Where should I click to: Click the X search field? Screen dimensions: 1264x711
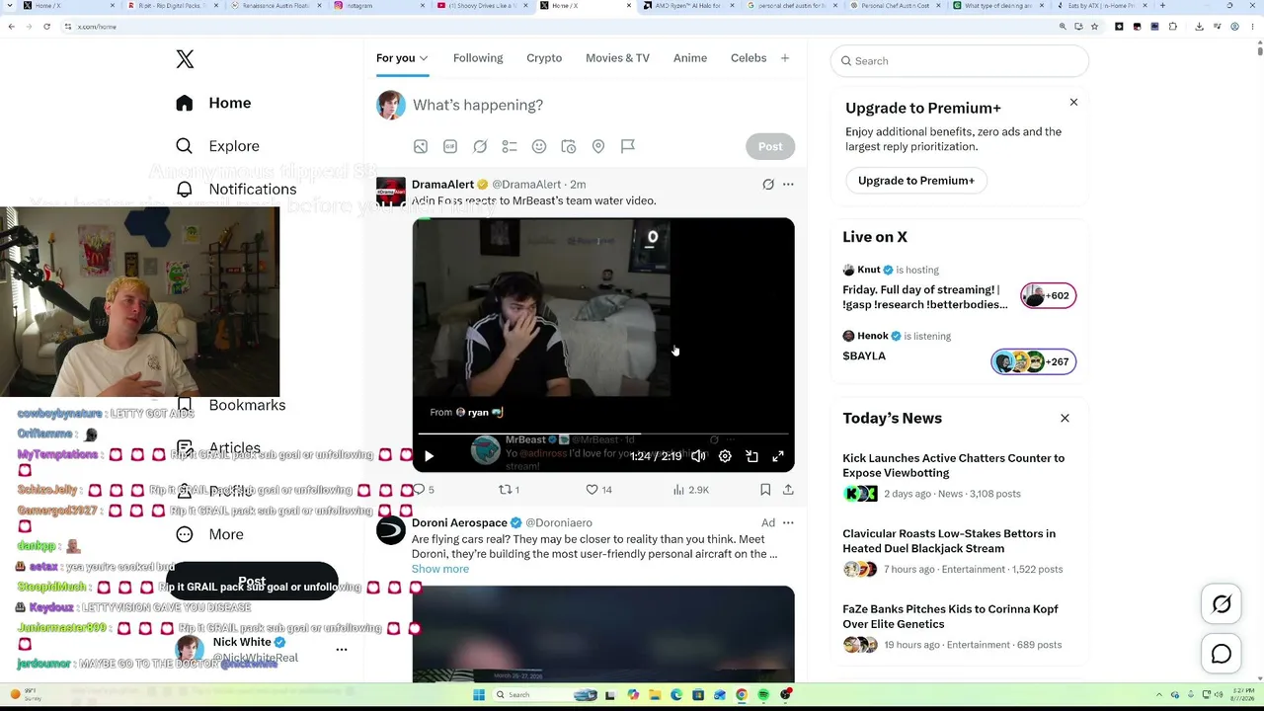pyautogui.click(x=960, y=61)
